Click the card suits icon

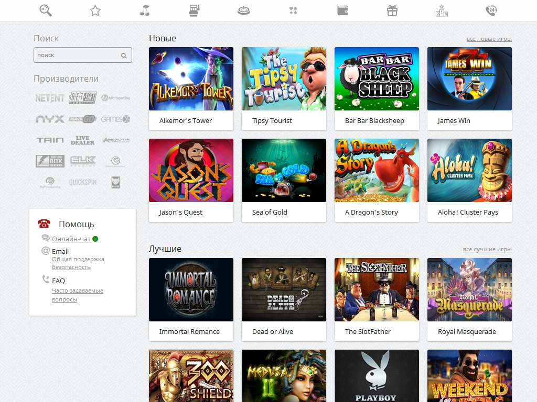point(293,10)
